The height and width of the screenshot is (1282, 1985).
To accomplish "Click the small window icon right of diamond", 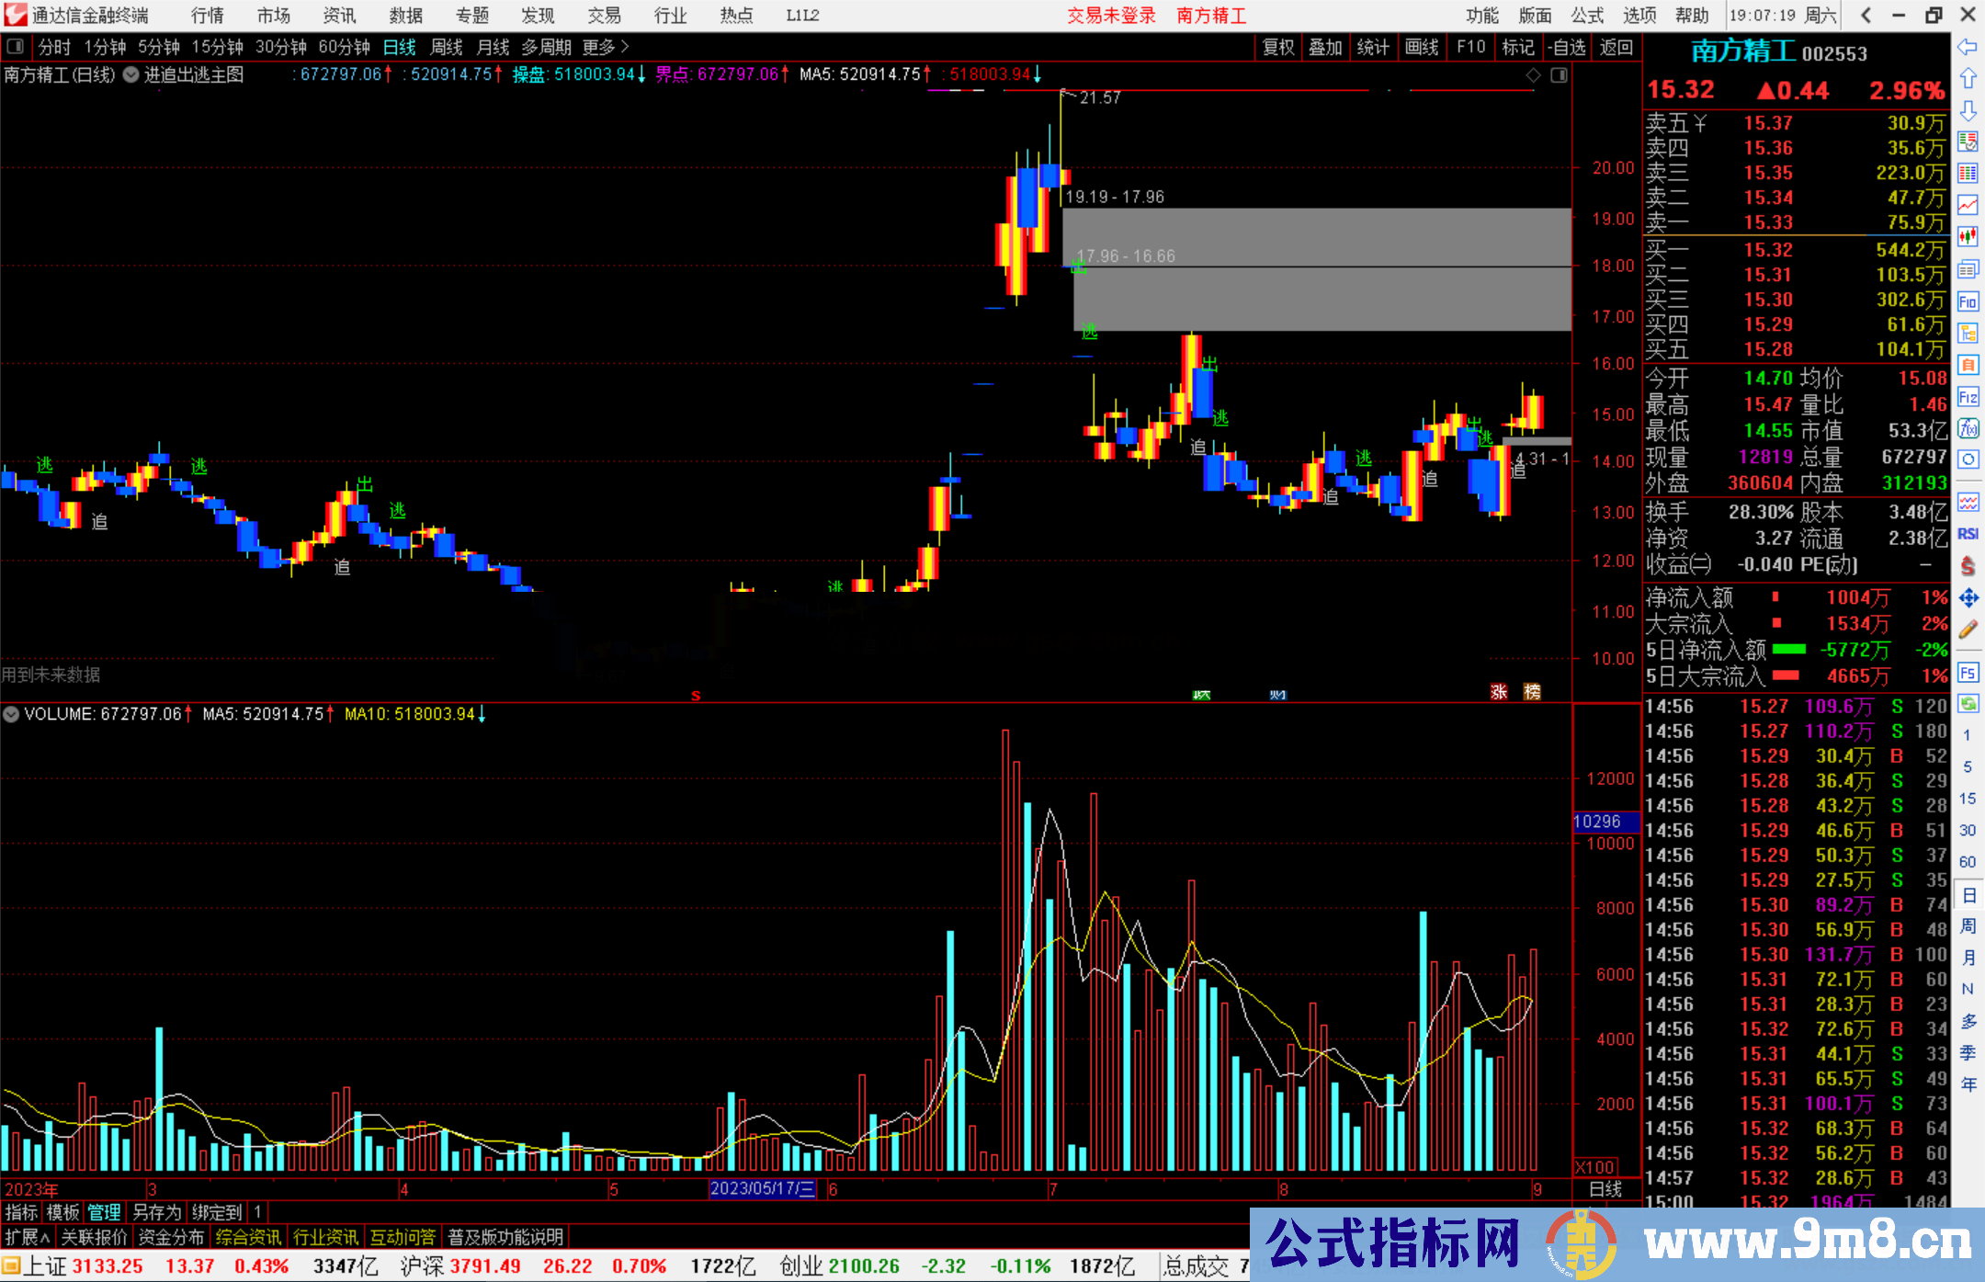I will (1559, 75).
